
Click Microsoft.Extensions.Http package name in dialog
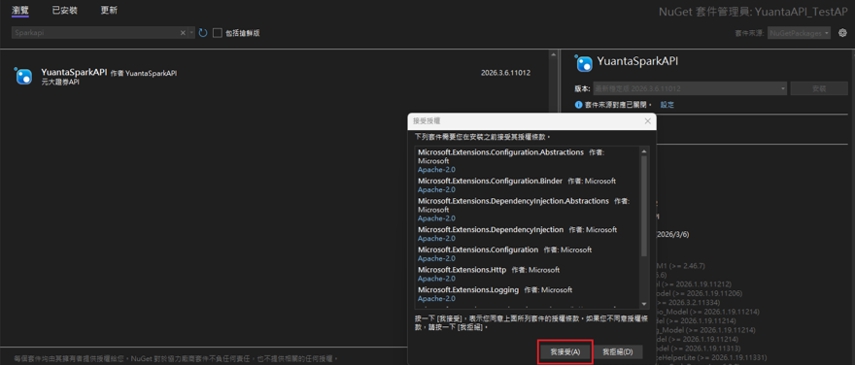pyautogui.click(x=462, y=270)
